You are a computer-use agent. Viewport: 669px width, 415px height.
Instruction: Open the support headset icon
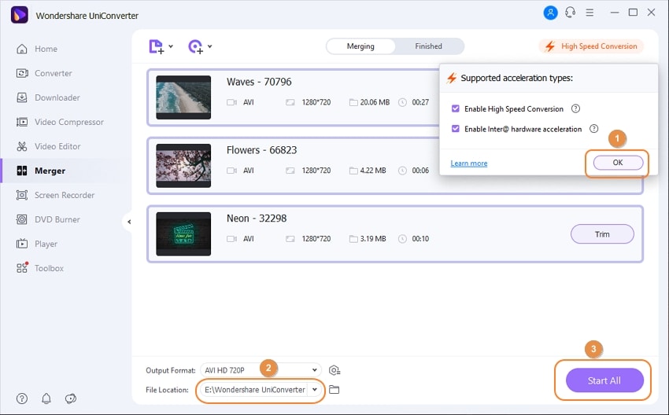[x=570, y=13]
